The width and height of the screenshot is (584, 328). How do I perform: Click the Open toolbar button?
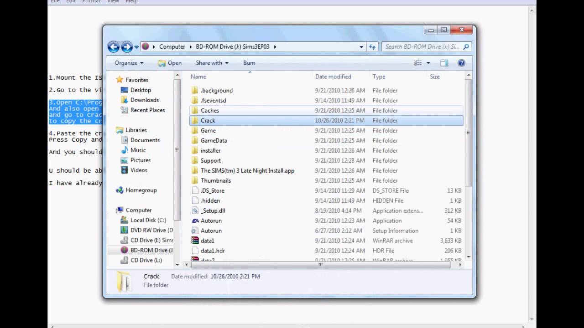tap(170, 63)
